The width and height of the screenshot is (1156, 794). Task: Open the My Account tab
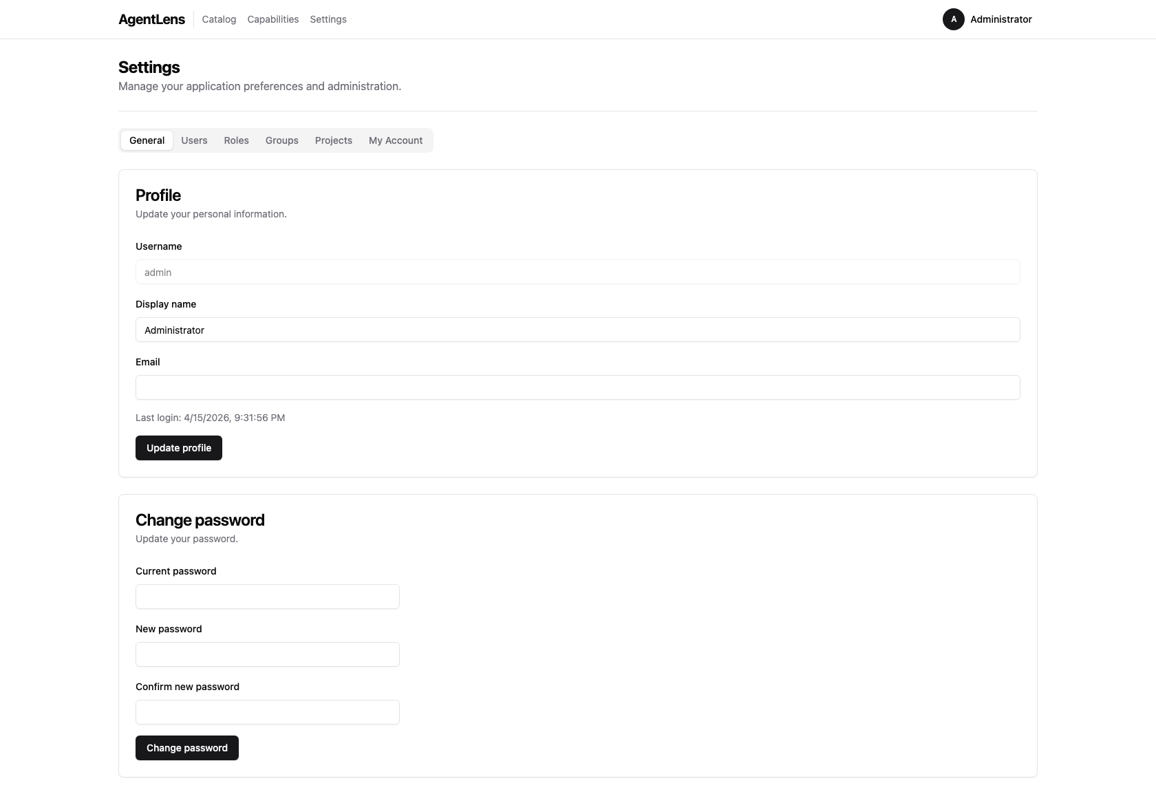click(x=396, y=140)
